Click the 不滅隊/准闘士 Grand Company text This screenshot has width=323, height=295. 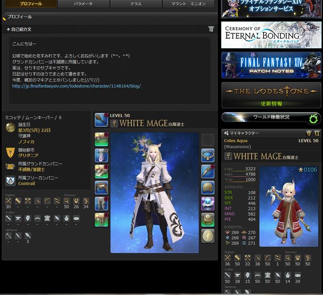click(31, 170)
